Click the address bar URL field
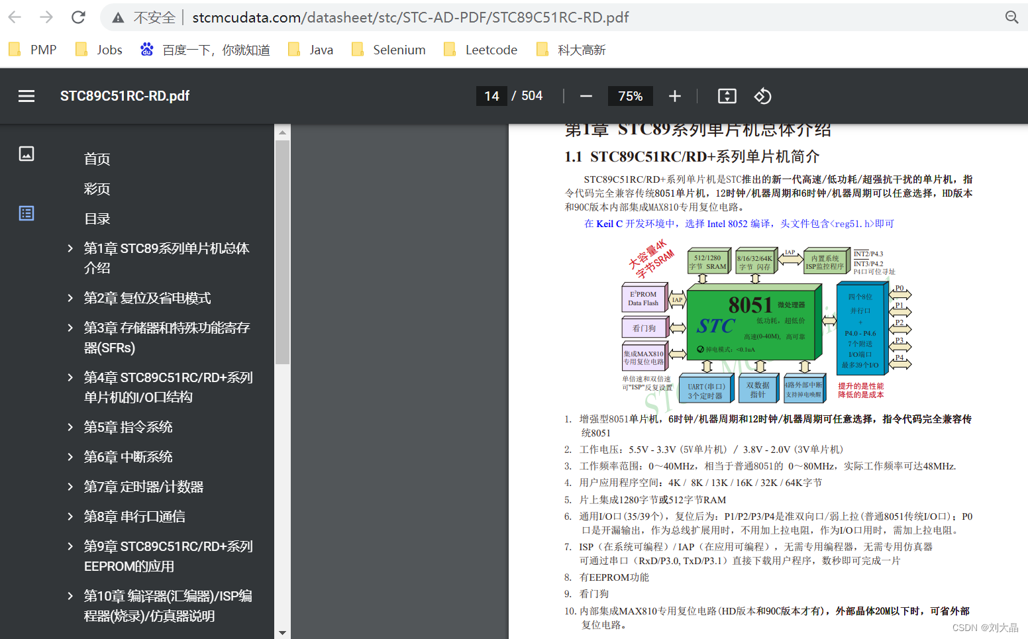1028x639 pixels. (x=411, y=17)
